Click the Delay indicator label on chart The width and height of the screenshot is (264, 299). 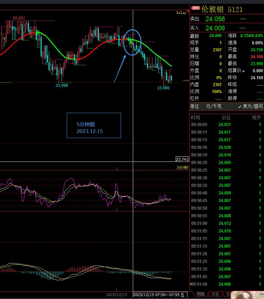pos(181,13)
